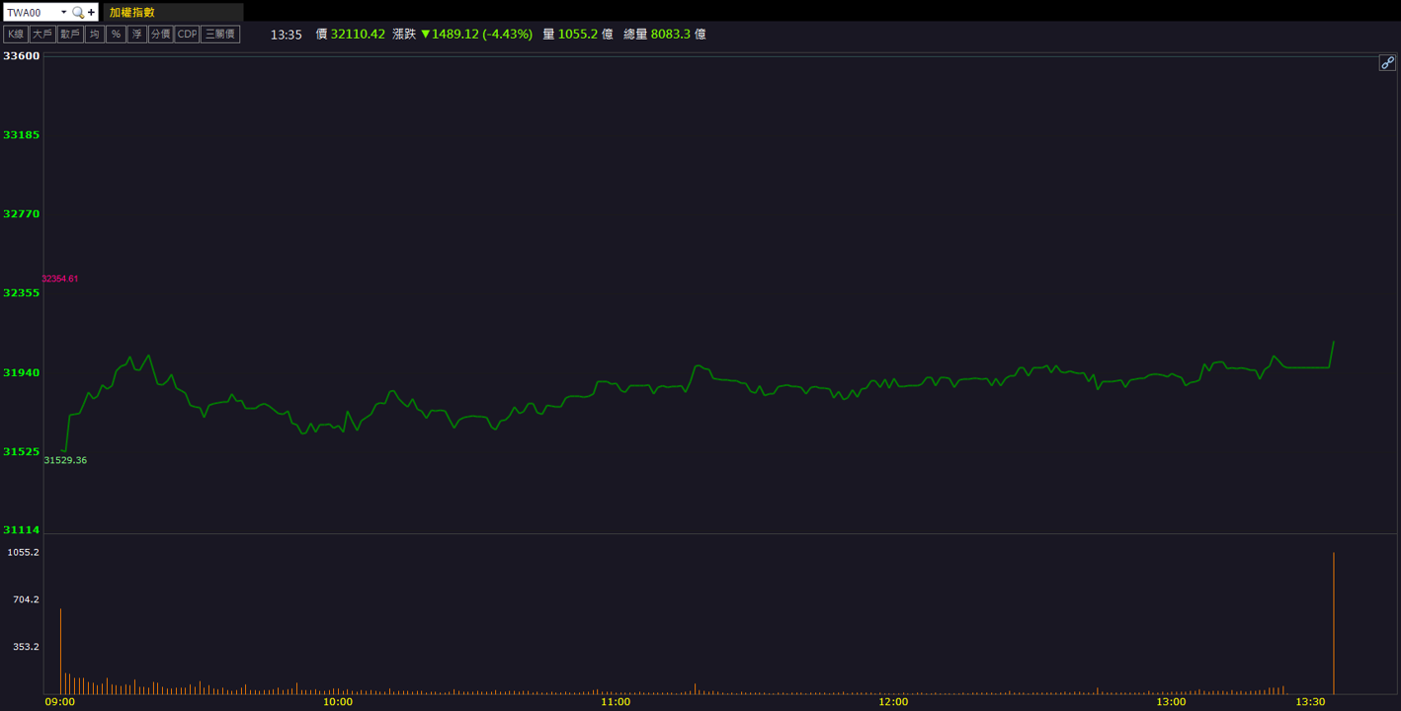Click inside the TWA00 symbol input field
This screenshot has width=1401, height=711.
tap(31, 13)
